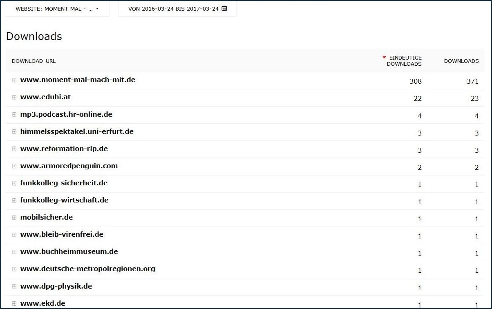This screenshot has height=309, width=492.
Task: Click the Download-URL column header
Action: [34, 61]
